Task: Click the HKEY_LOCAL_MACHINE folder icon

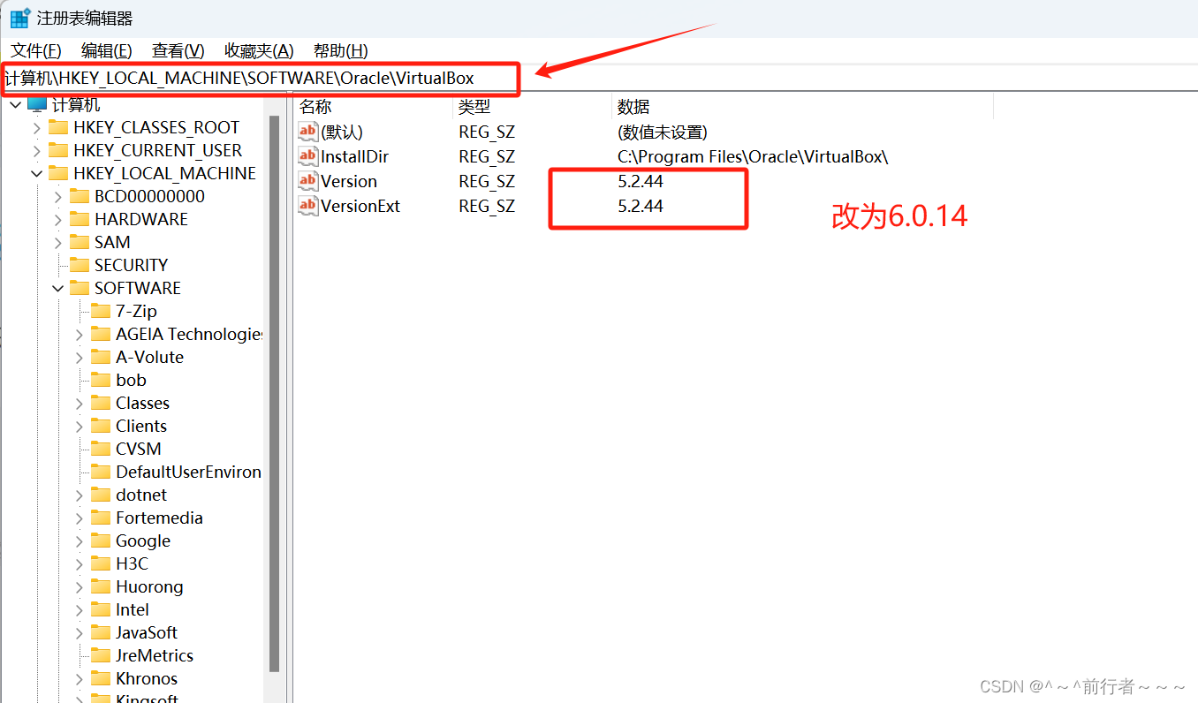Action: (58, 173)
